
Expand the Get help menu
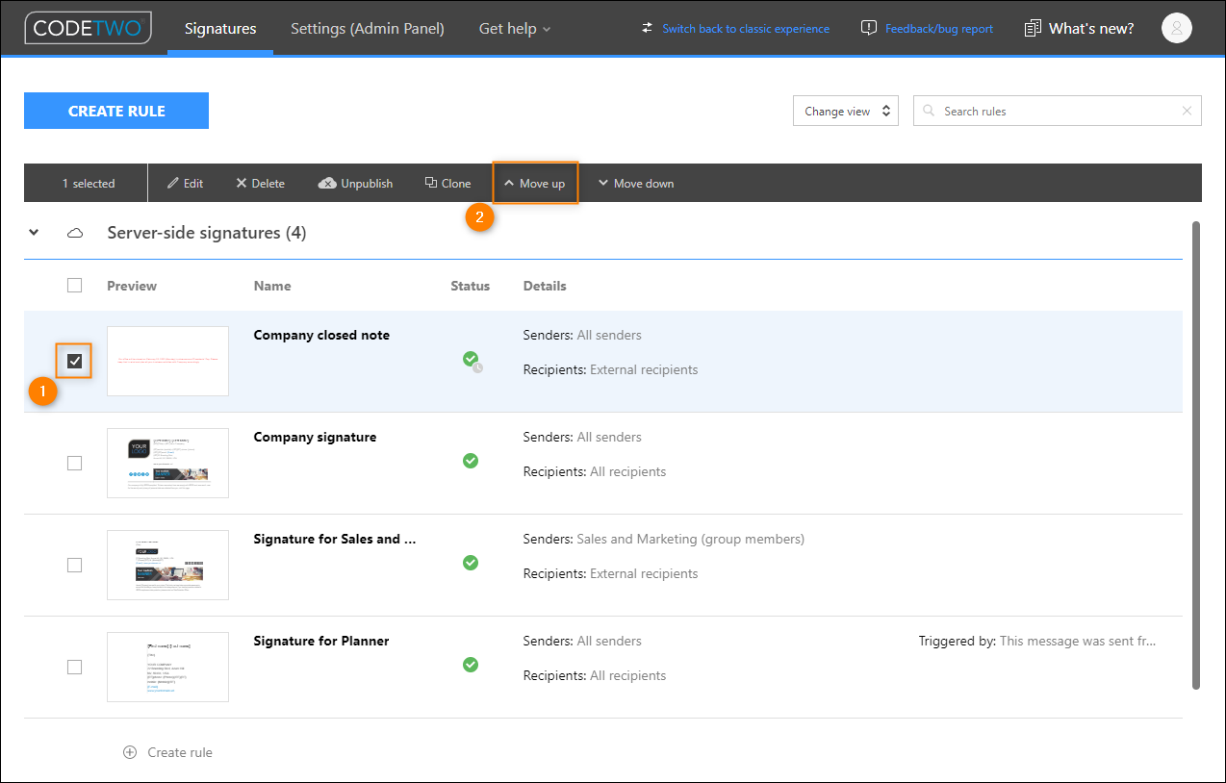pos(515,29)
